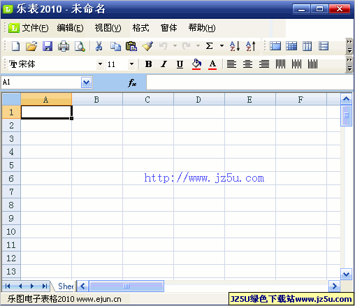Image resolution: width=355 pixels, height=306 pixels.
Task: Open the 帮助(H) menu
Action: [202, 28]
